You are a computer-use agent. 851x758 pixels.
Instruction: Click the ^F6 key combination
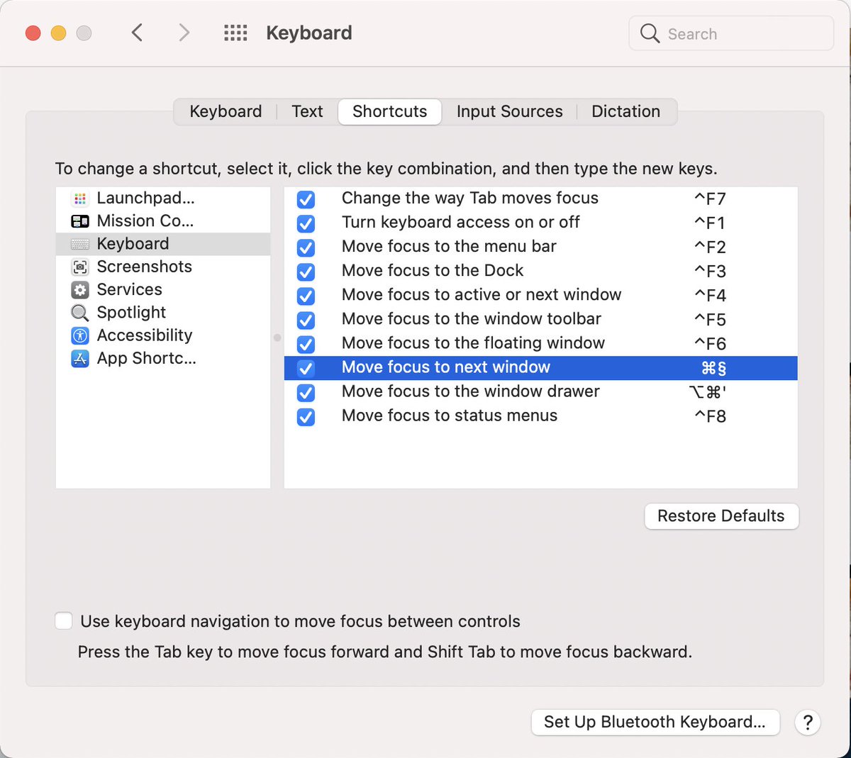[710, 344]
